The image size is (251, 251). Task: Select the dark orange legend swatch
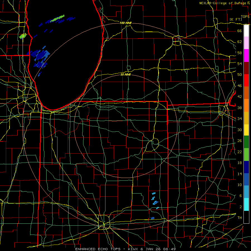(246, 93)
